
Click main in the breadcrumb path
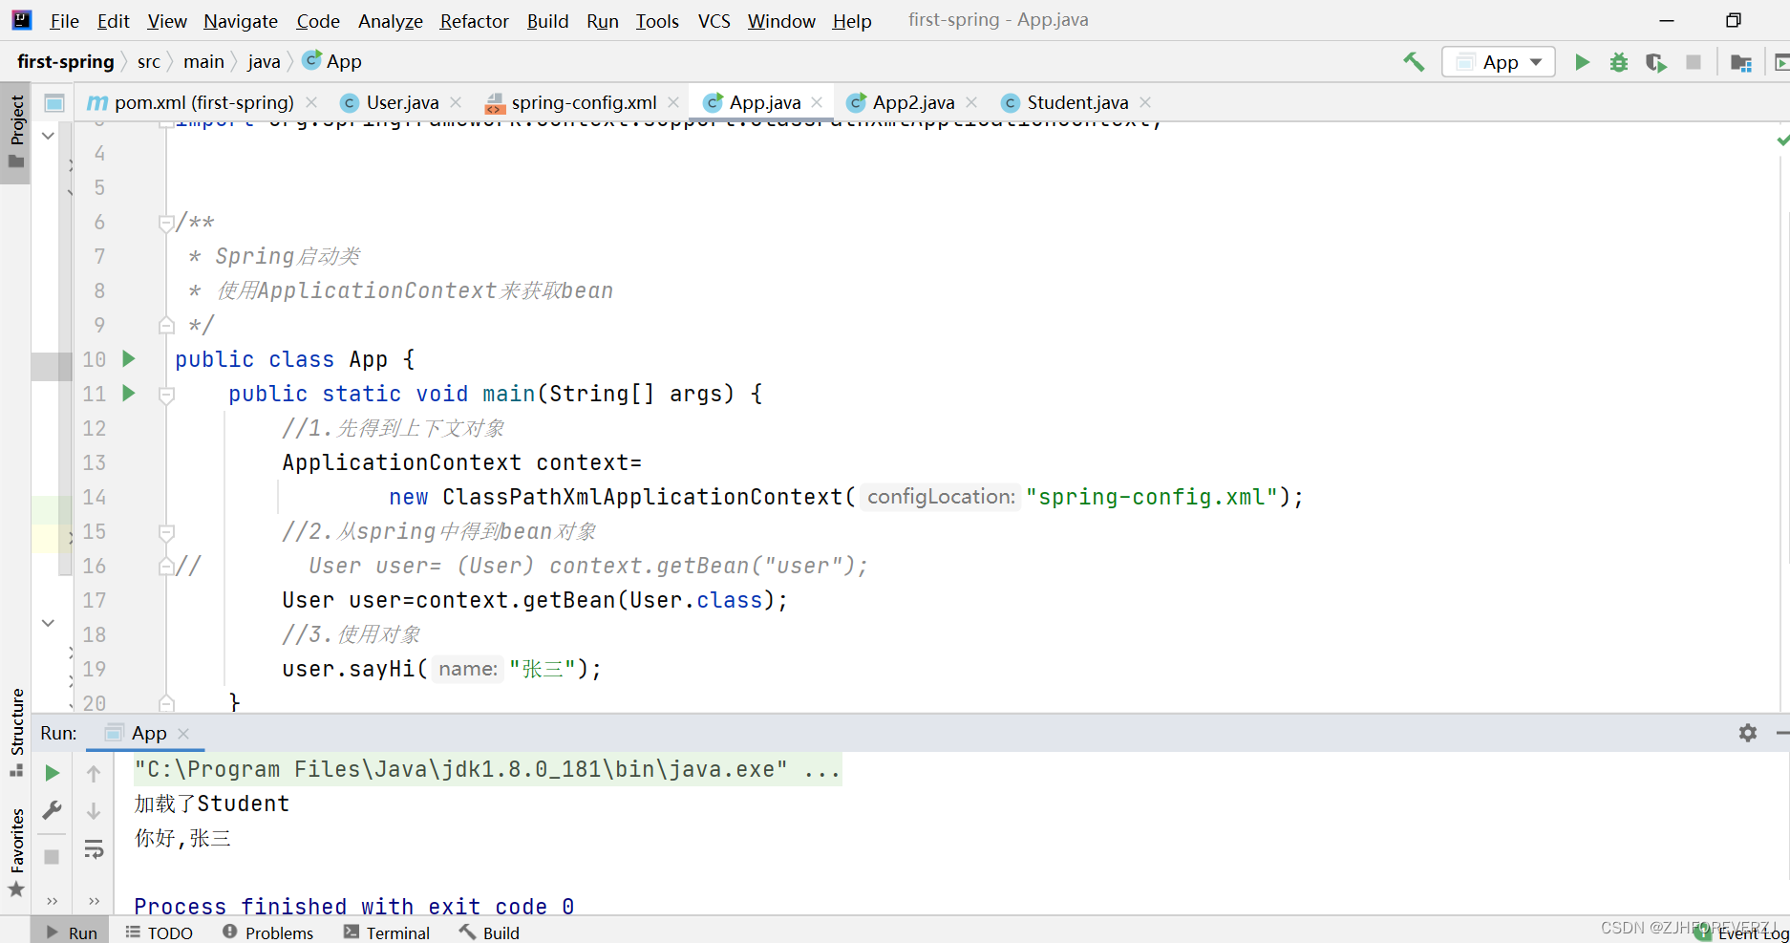203,62
